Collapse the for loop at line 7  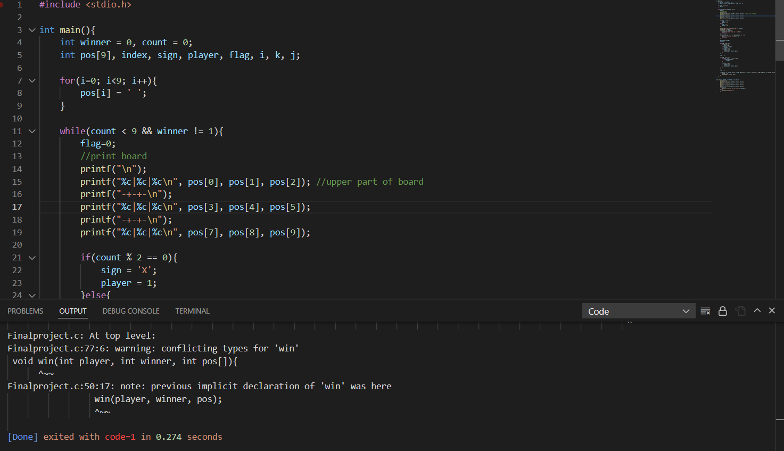[31, 80]
